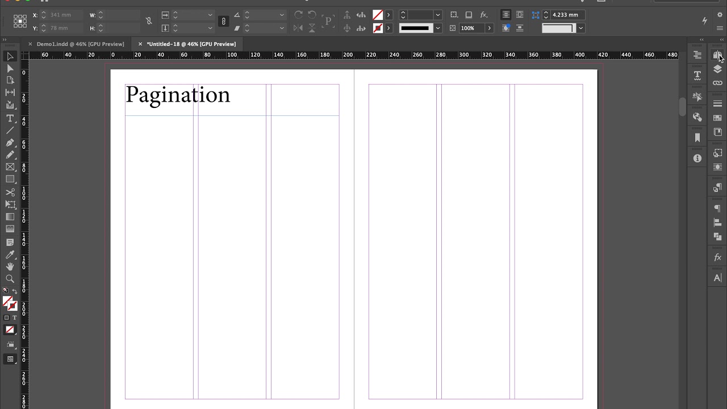This screenshot has height=409, width=727.
Task: Close the Demo1.indd tab
Action: point(30,44)
